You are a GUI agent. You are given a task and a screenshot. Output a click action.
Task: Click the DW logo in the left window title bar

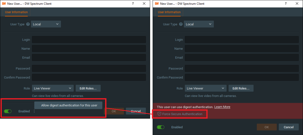coord(4,4)
